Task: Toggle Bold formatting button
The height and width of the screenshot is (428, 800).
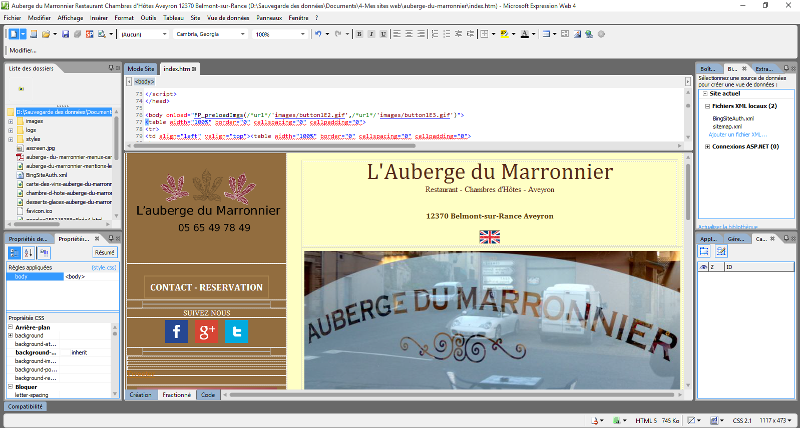Action: click(359, 34)
